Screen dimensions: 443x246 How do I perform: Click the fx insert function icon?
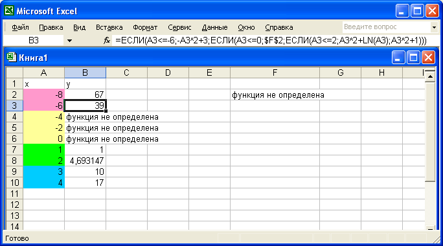coord(106,41)
